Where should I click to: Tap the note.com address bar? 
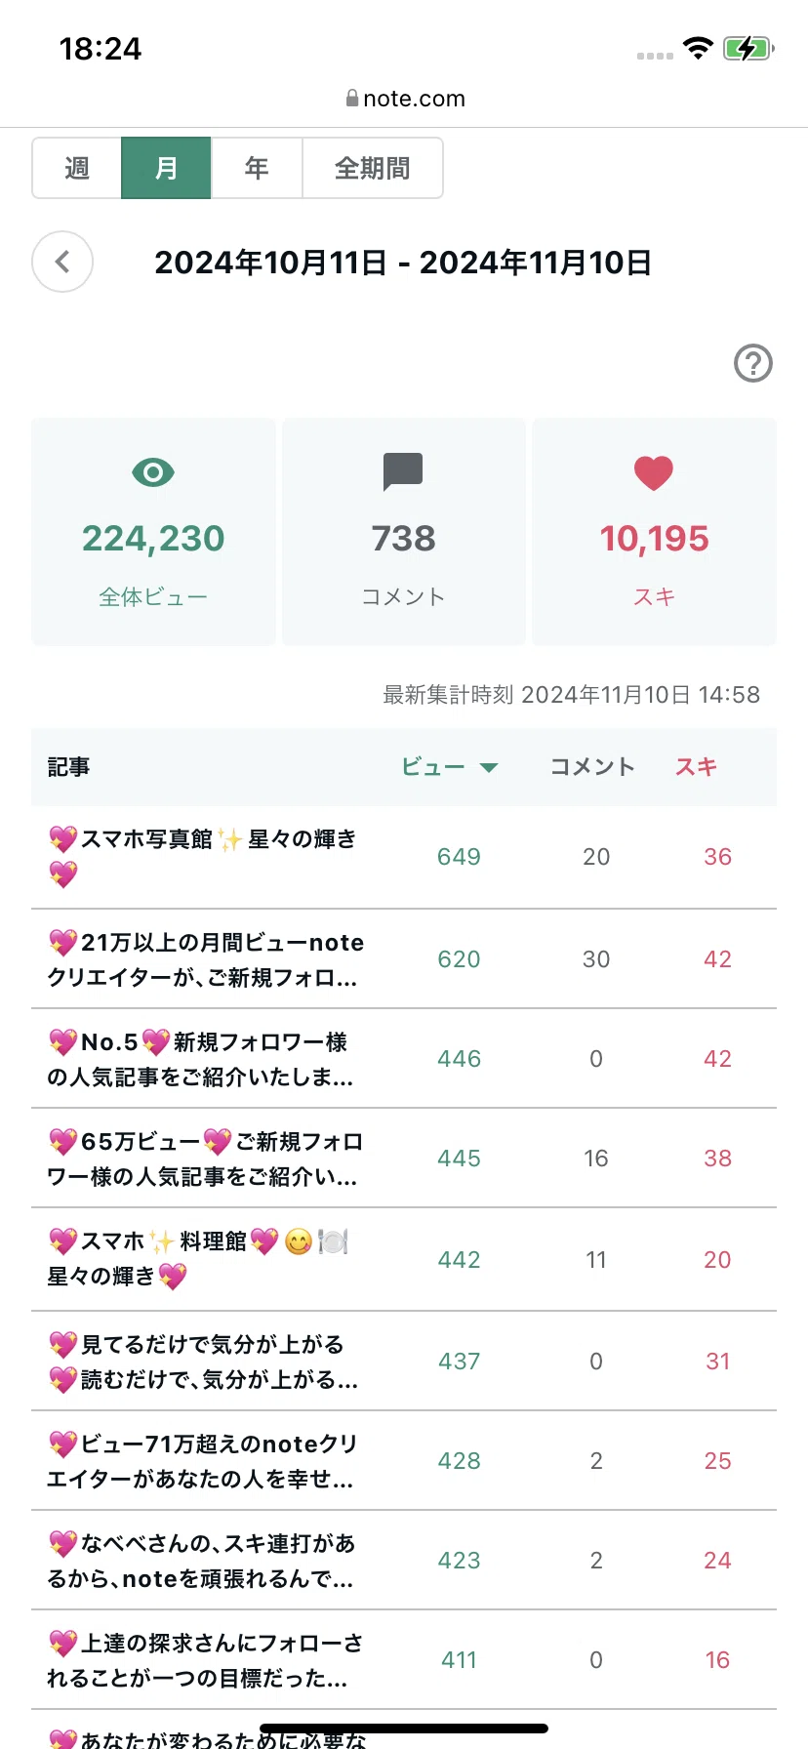(404, 99)
